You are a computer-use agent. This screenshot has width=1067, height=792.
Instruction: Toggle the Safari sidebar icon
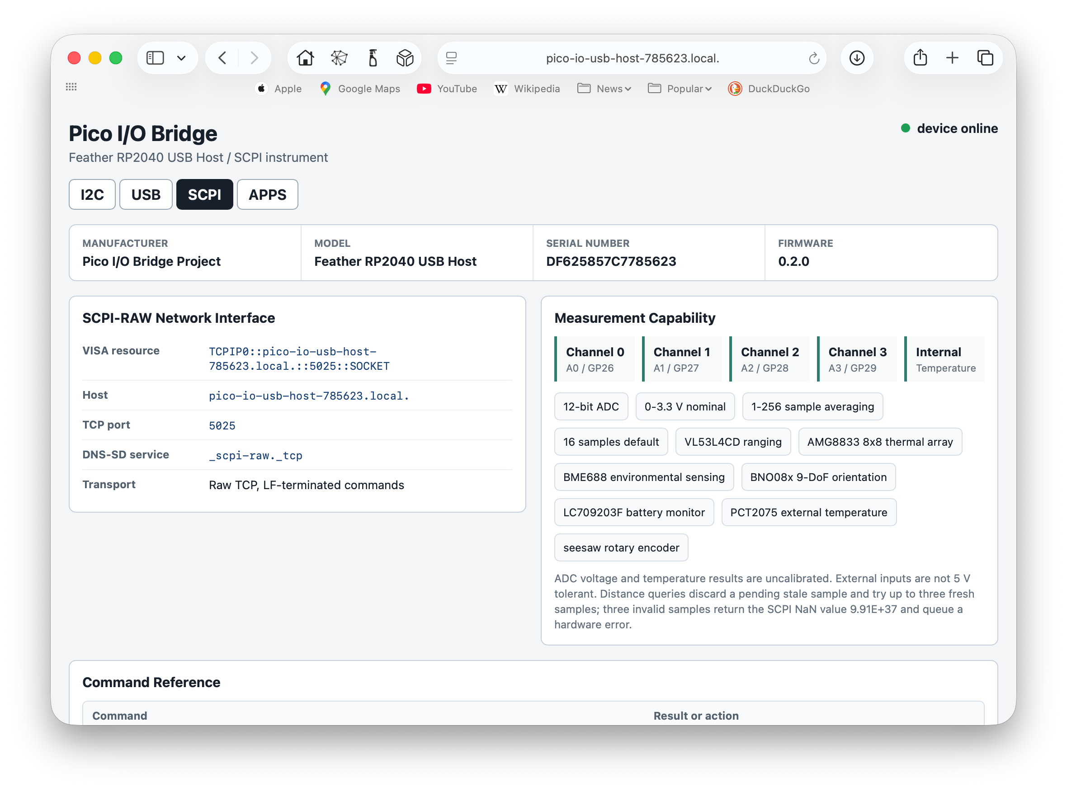155,58
